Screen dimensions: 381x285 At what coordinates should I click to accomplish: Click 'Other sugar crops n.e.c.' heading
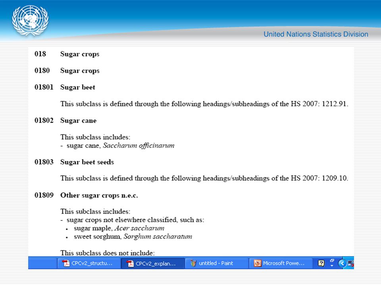coord(99,195)
